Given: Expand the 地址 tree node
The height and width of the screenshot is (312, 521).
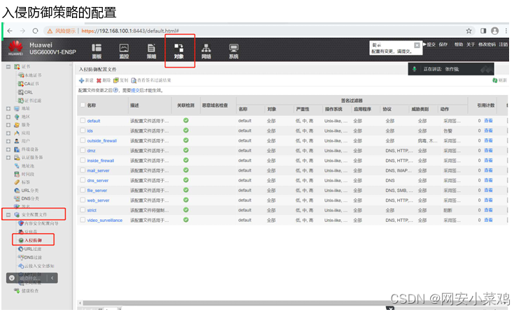Looking at the screenshot, I should 8,108.
